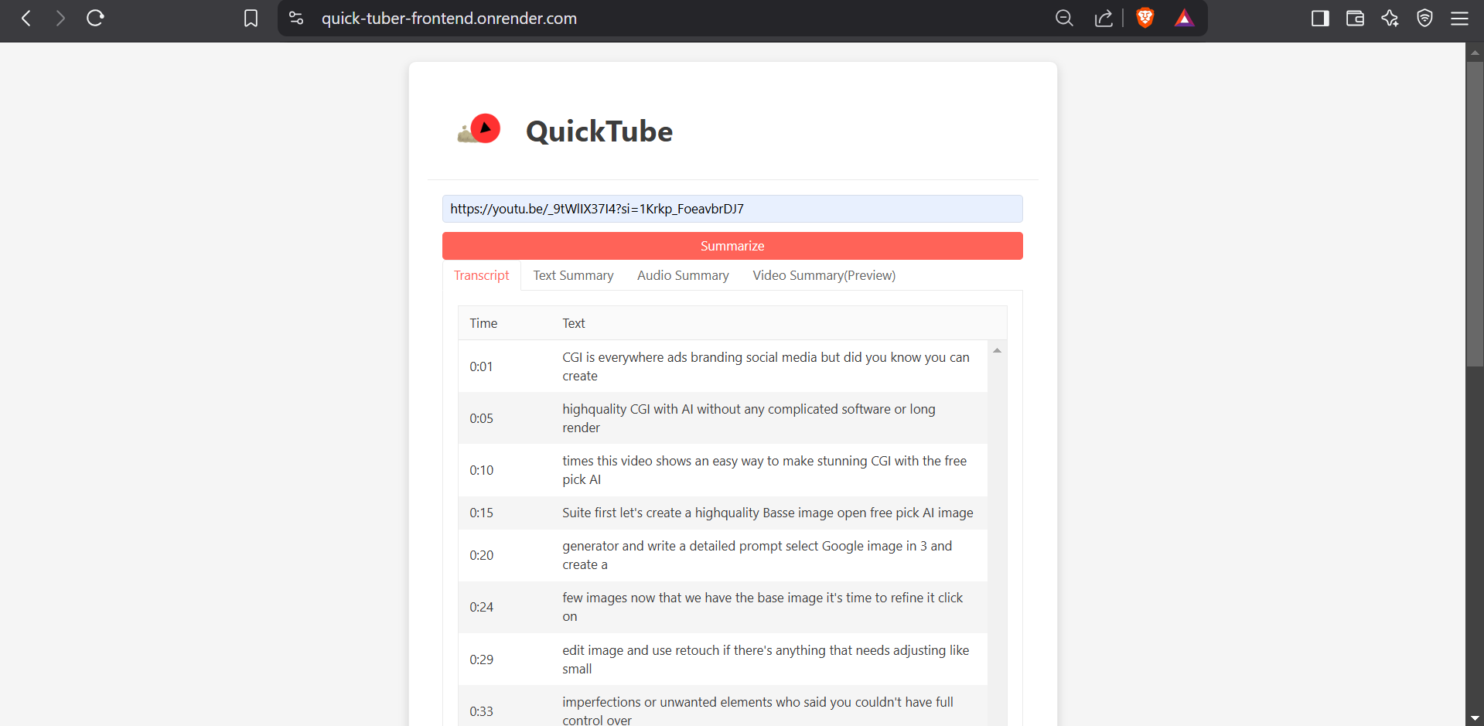Viewport: 1484px width, 726px height.
Task: Click the page scrollbar down arrow
Action: 1475,718
